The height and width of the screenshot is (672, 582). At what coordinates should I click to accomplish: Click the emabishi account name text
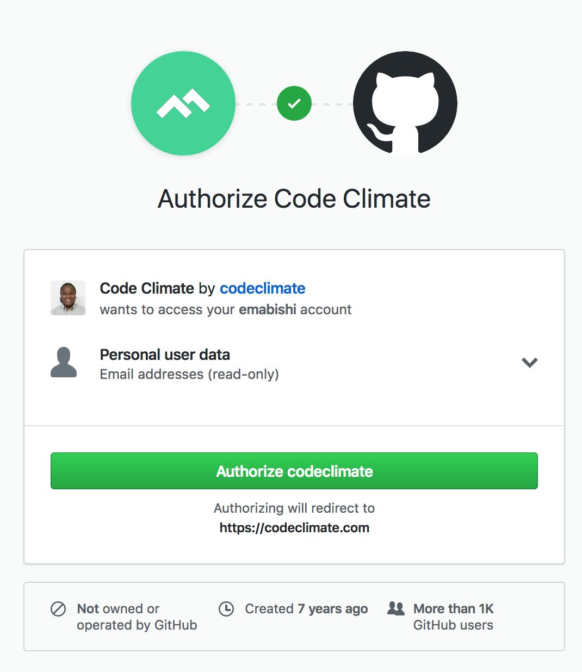[x=268, y=310]
